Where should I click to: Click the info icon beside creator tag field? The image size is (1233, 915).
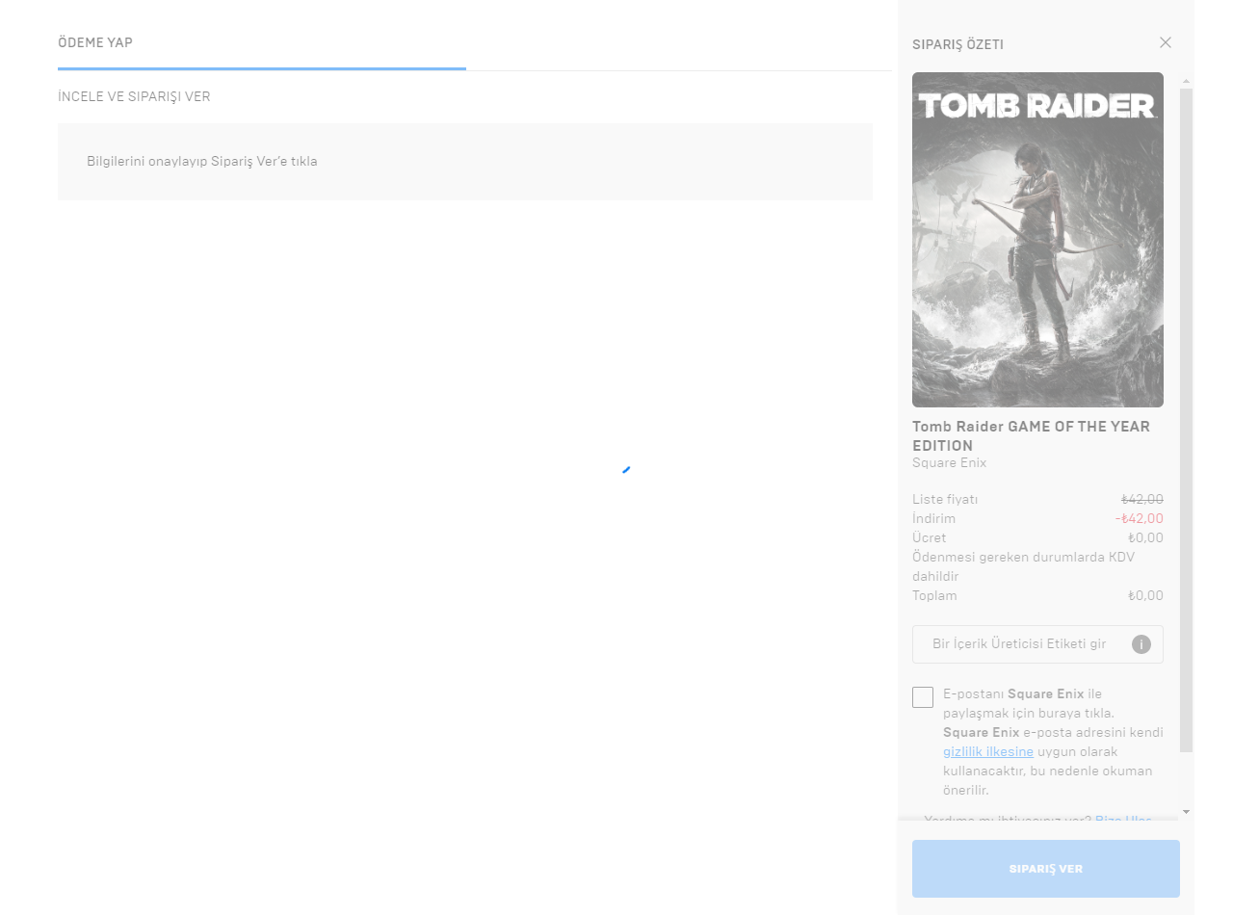point(1141,644)
